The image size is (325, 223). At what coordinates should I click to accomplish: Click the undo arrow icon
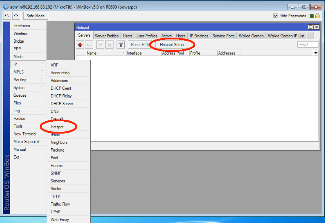(7, 16)
